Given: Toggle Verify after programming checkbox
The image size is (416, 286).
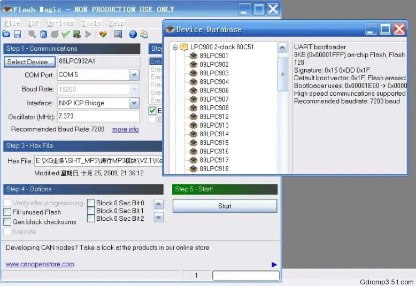Looking at the screenshot, I should tap(7, 203).
